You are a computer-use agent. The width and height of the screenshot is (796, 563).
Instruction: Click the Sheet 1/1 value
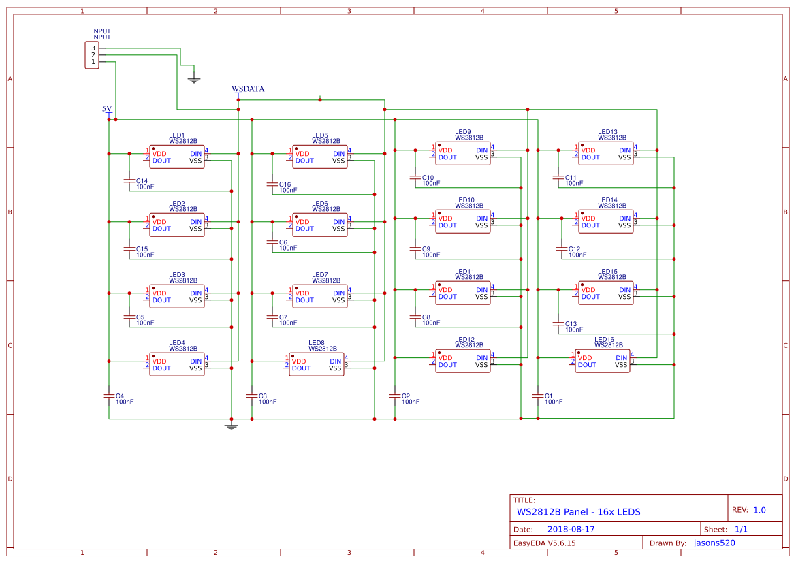point(740,529)
